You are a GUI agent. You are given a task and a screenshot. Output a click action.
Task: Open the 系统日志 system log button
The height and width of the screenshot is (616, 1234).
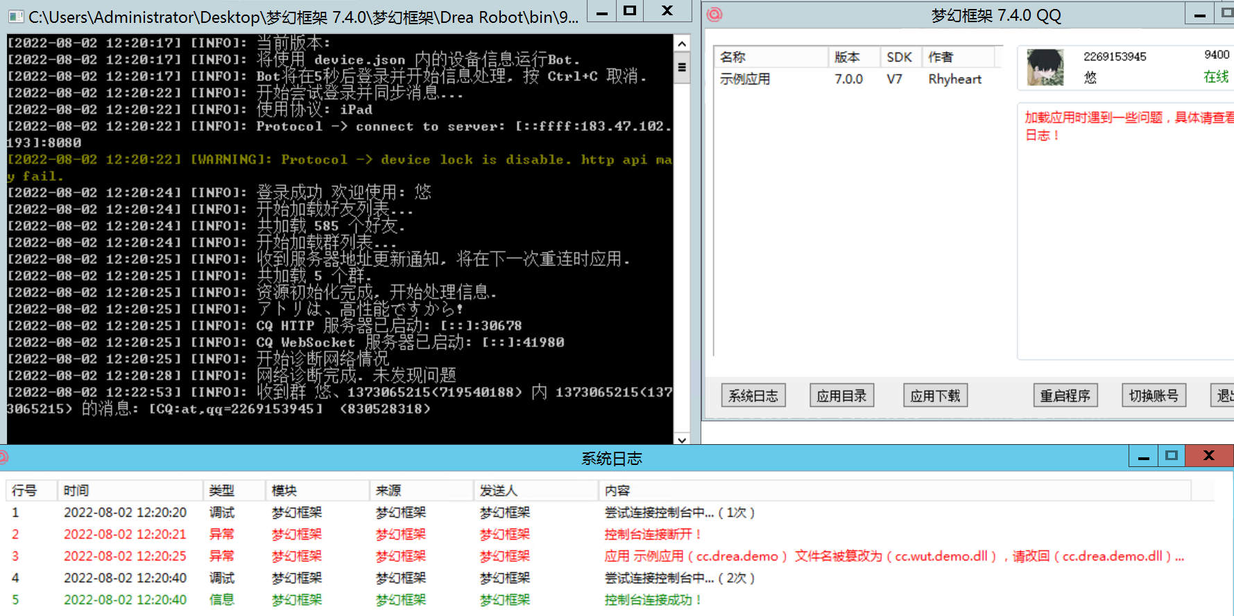pyautogui.click(x=753, y=396)
